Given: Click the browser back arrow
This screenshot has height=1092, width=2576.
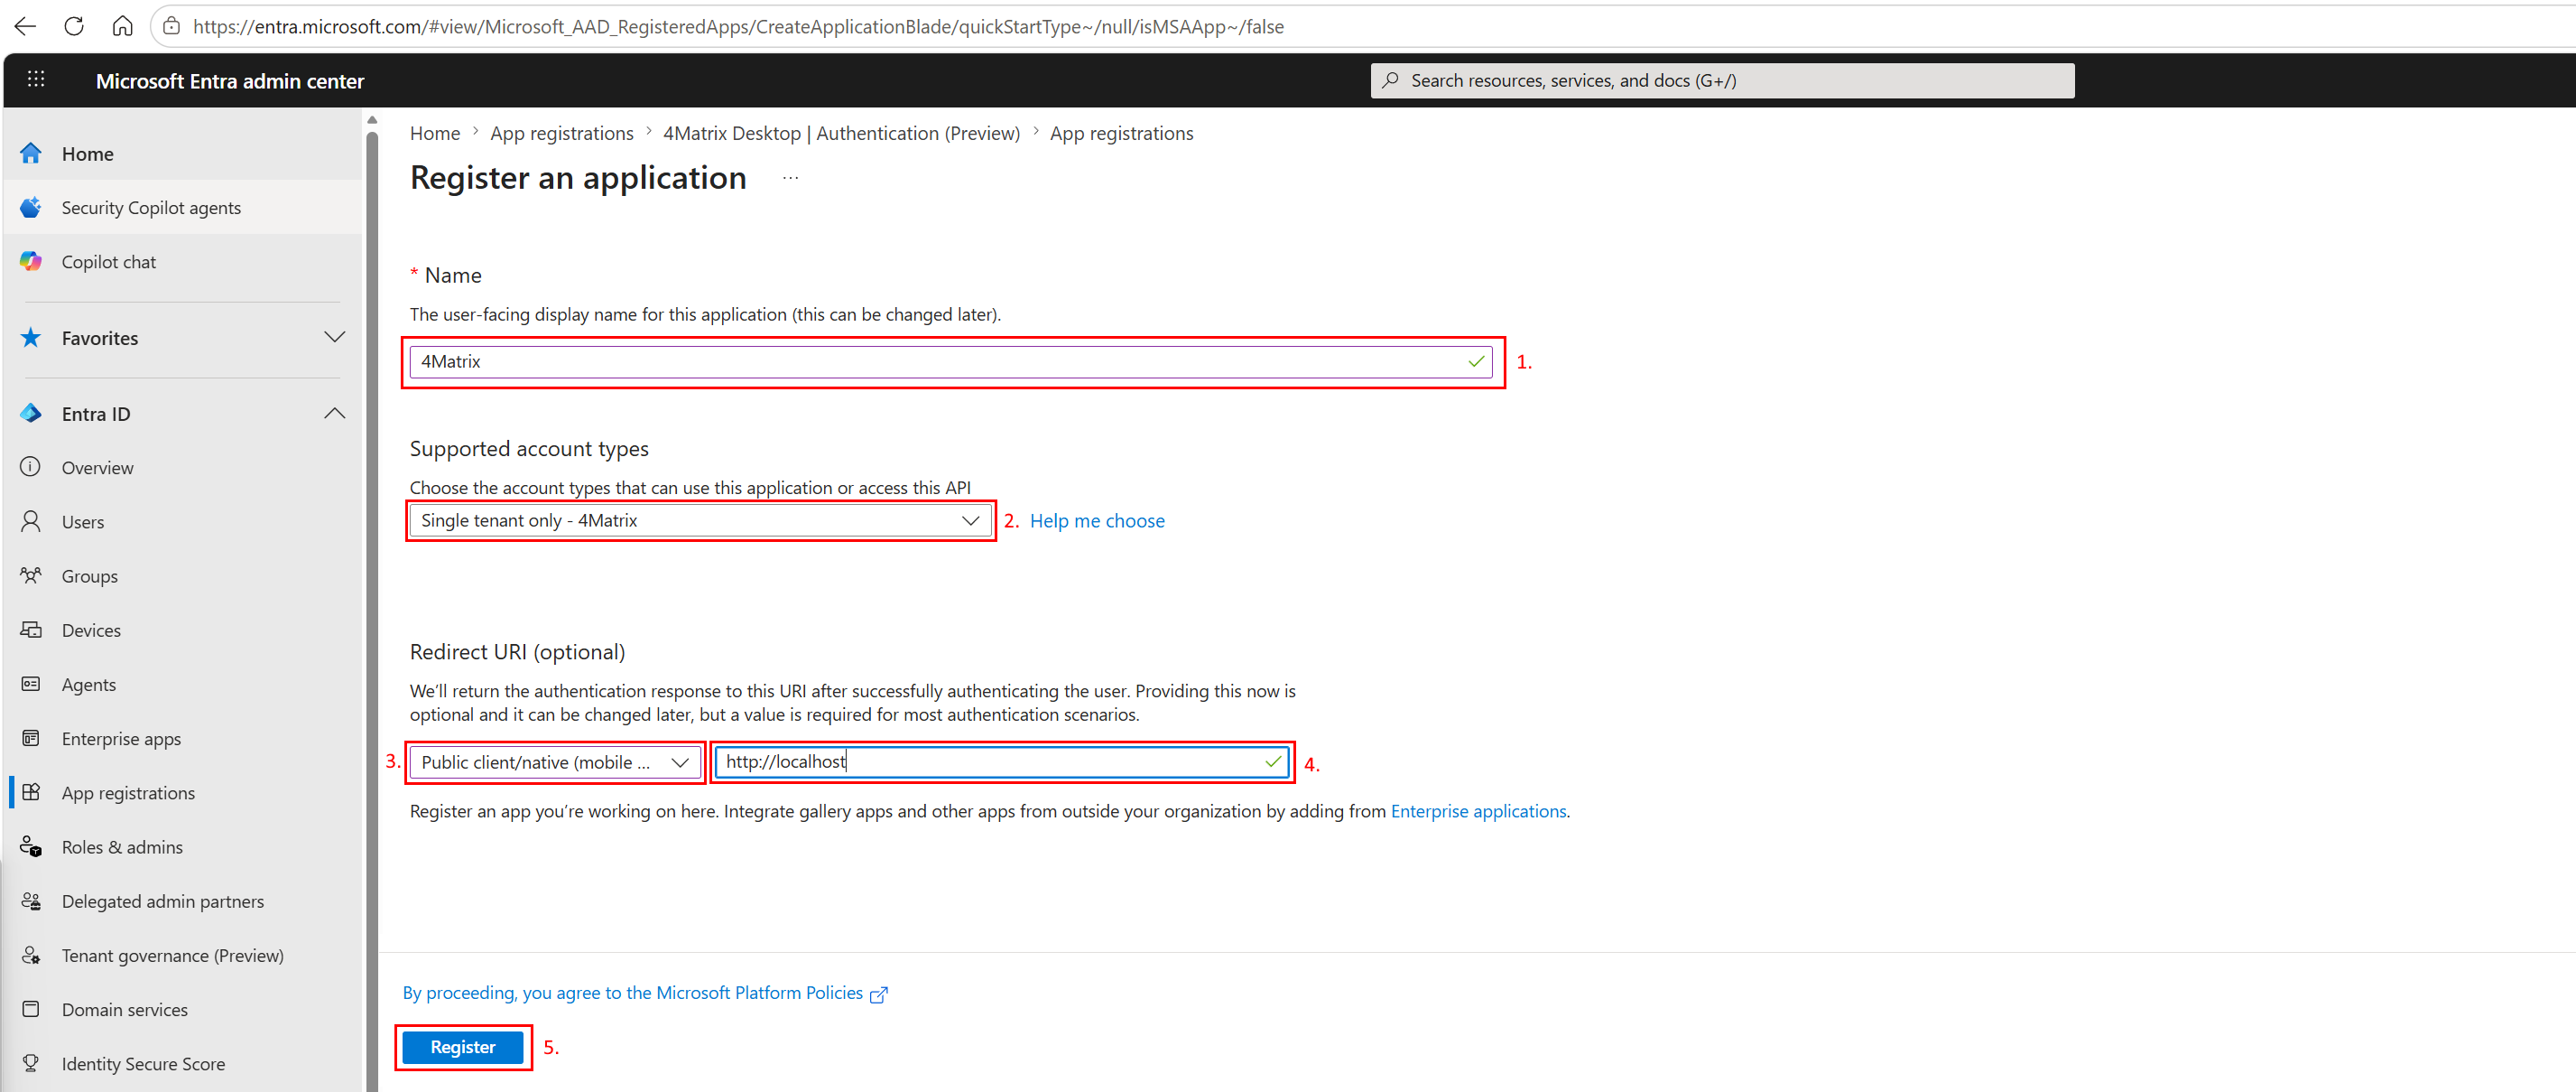Looking at the screenshot, I should [25, 26].
